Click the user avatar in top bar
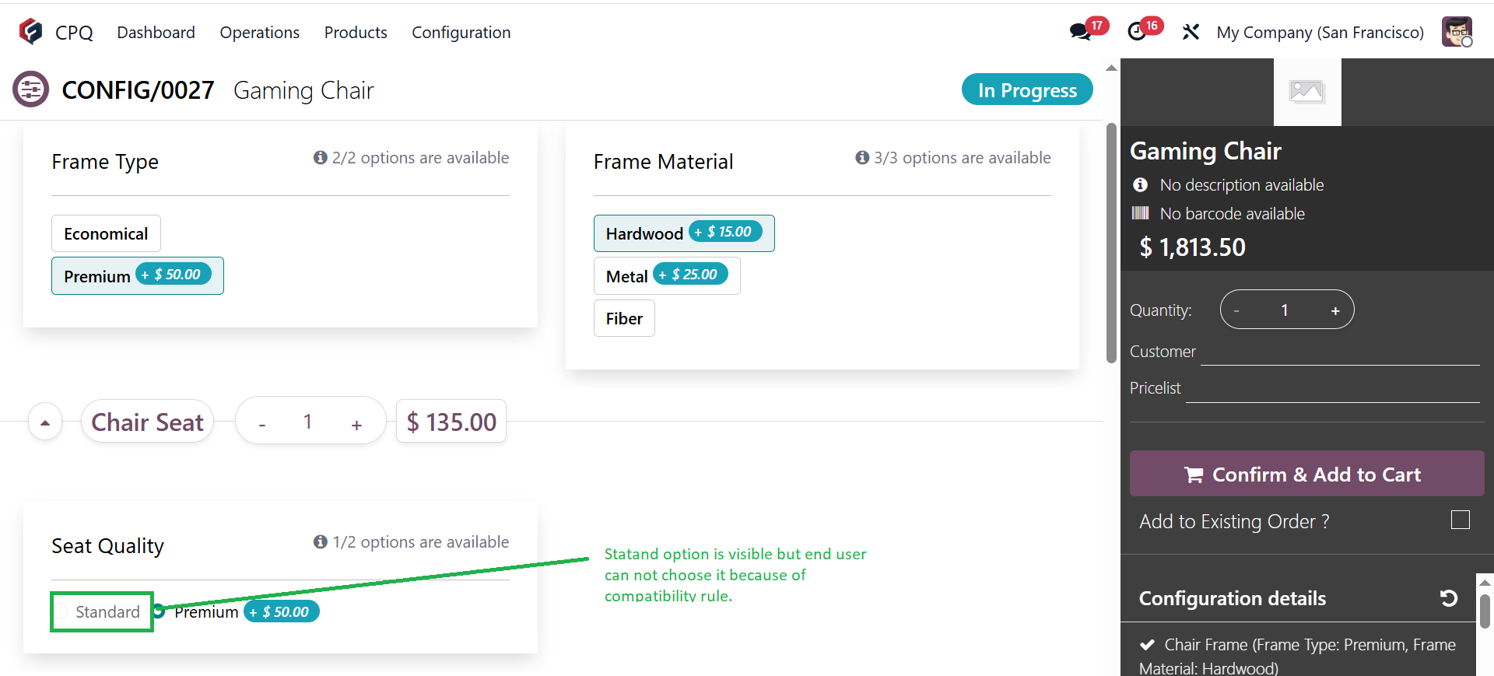Screen dimensions: 1494x676 click(1457, 32)
